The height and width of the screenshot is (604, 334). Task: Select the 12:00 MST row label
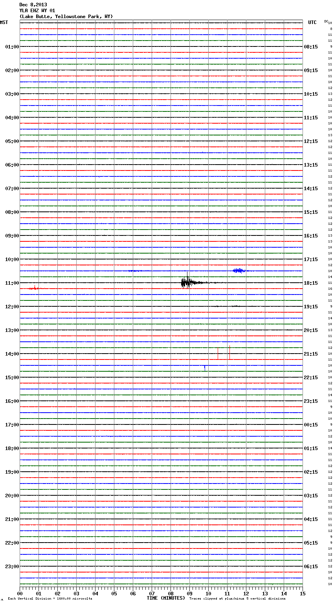(12, 307)
